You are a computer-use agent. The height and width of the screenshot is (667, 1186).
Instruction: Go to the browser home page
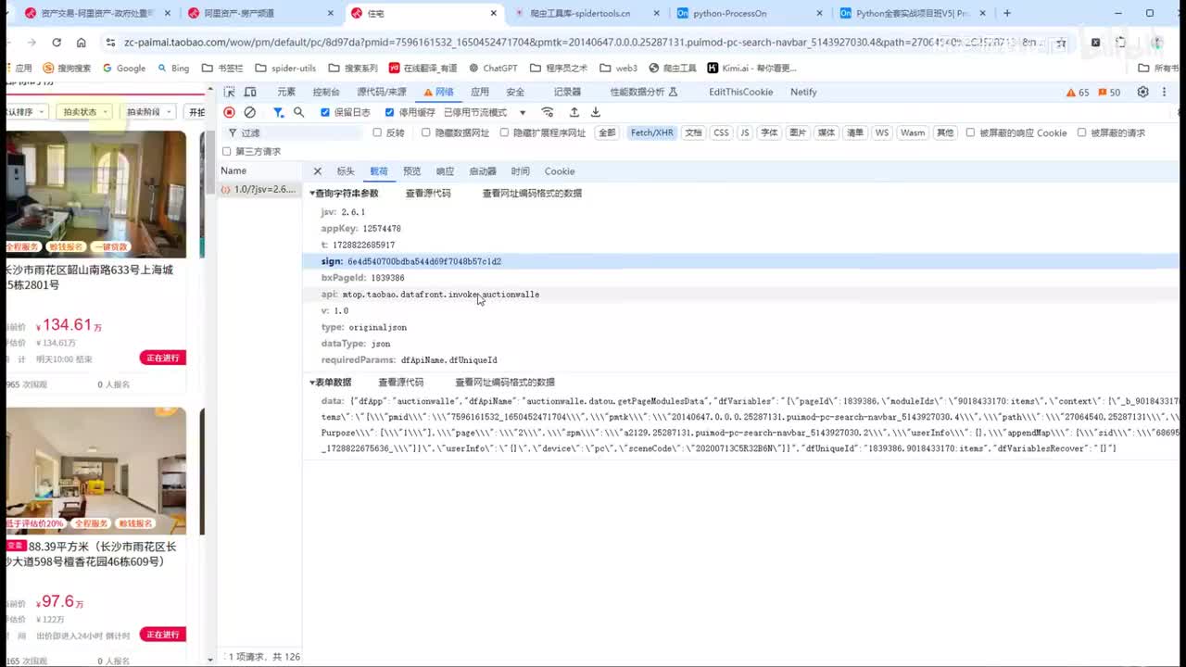click(x=82, y=43)
